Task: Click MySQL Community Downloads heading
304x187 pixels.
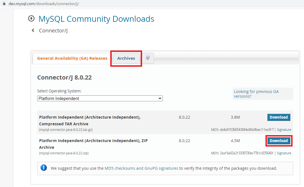Action: [96, 19]
